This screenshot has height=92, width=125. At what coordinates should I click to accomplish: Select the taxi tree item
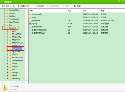click(x=11, y=25)
